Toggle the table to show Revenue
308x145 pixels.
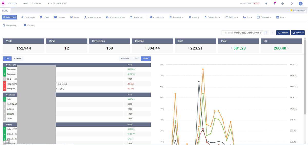(125, 59)
